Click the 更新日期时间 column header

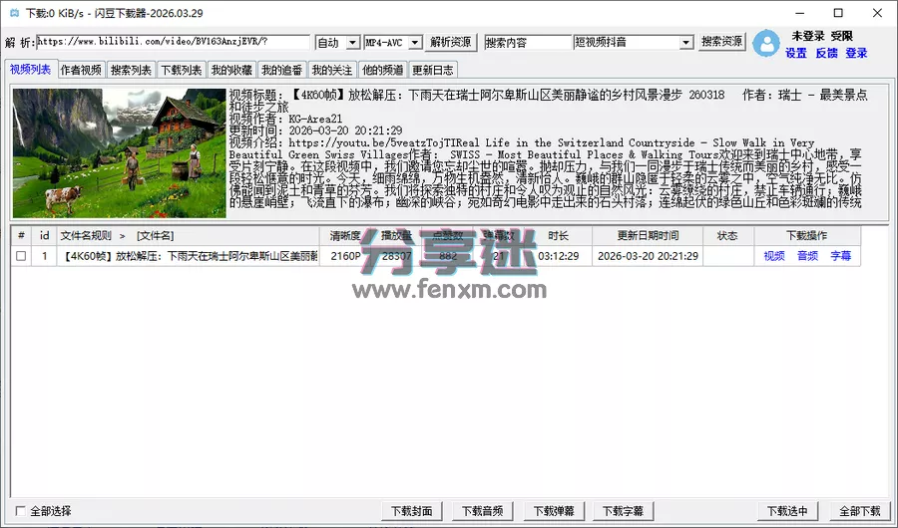(x=648, y=236)
